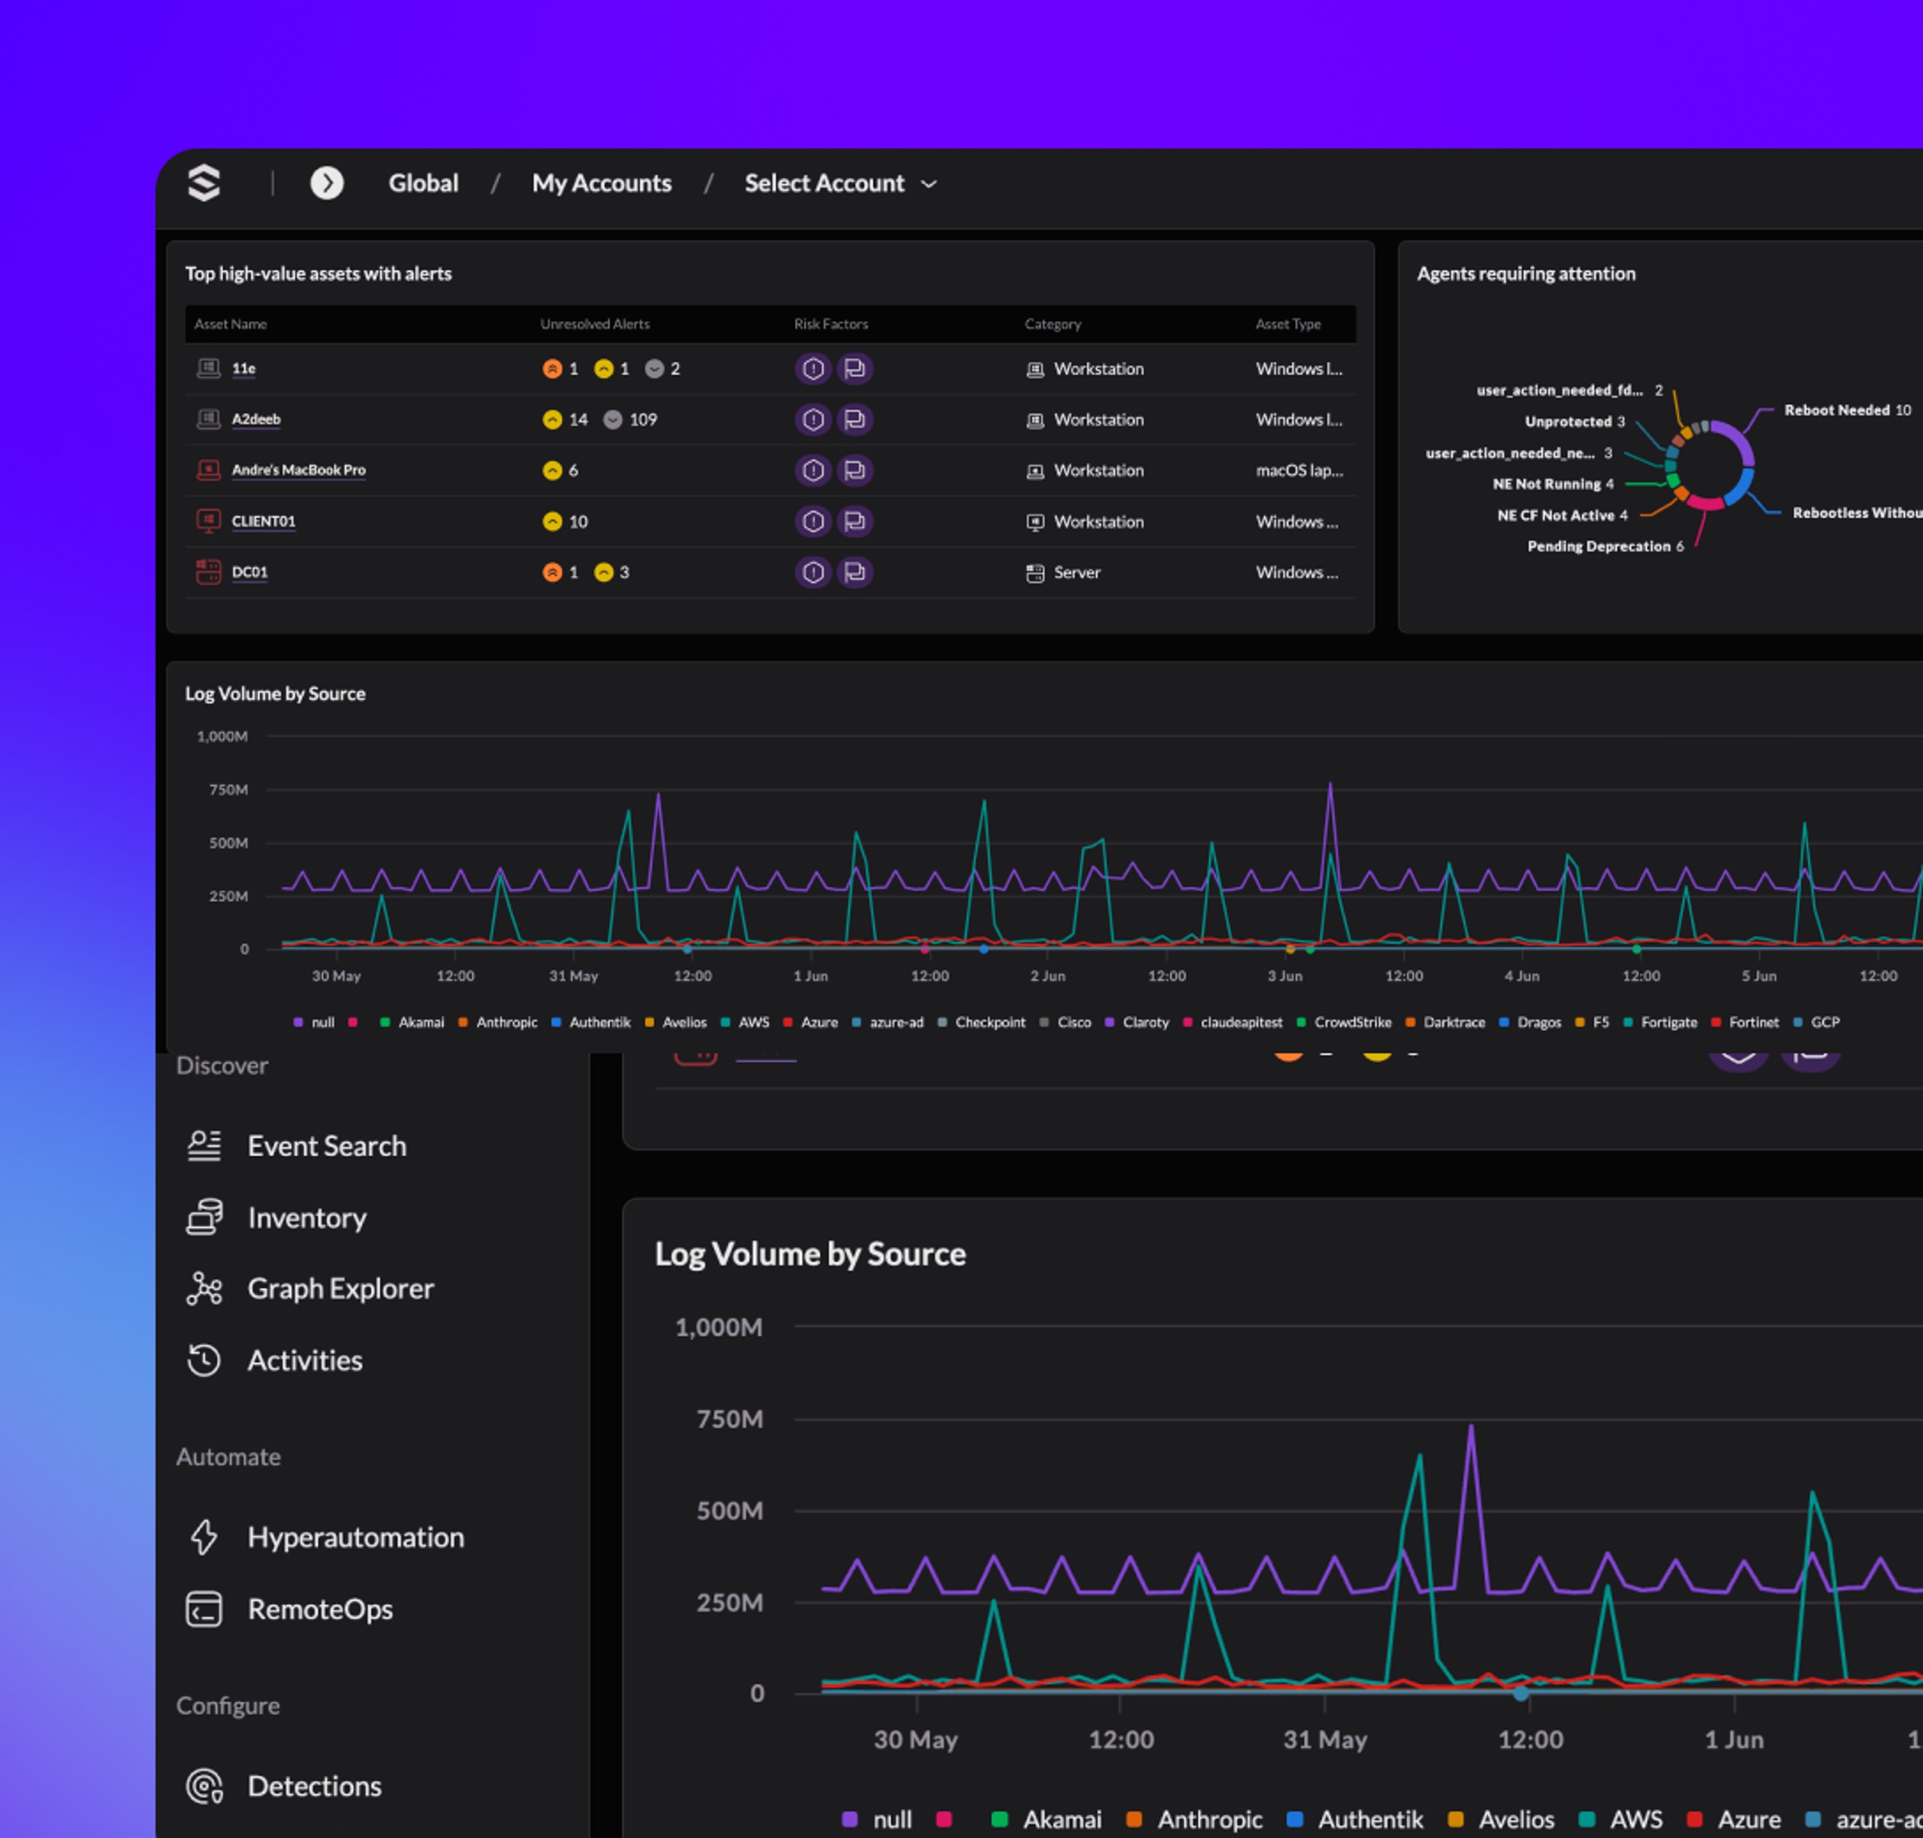Click the "Unresolved Alerts" column header

point(595,324)
